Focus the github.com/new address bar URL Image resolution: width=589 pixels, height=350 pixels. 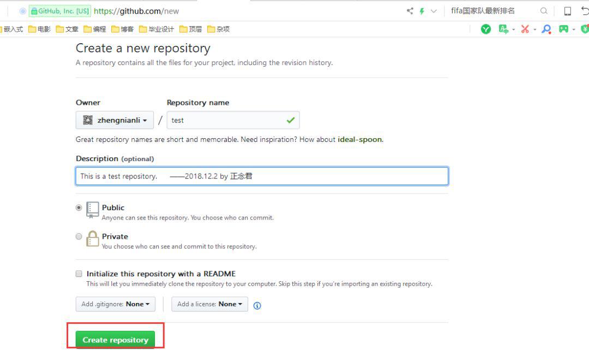[x=136, y=11]
